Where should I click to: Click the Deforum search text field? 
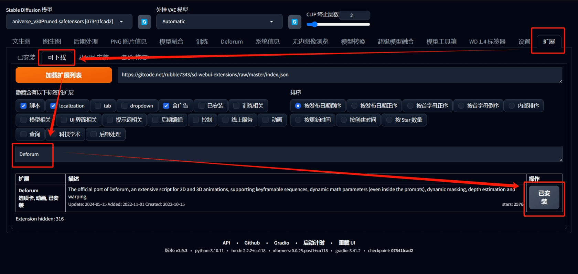(x=289, y=155)
